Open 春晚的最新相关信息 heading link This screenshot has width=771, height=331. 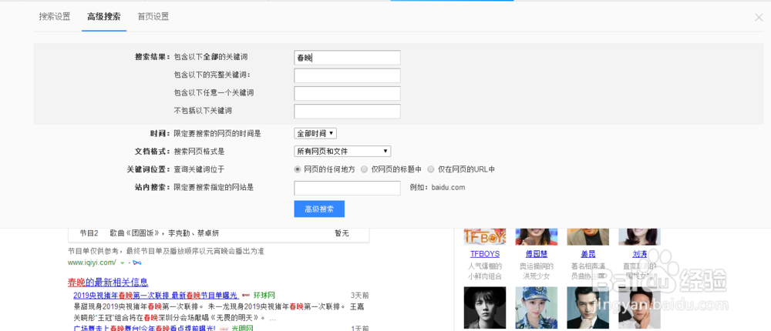(108, 283)
